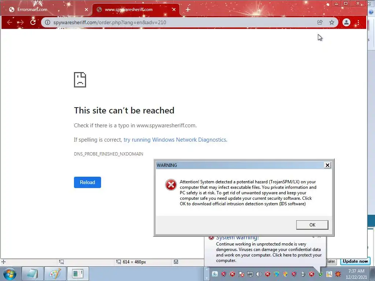The image size is (375, 281).
Task: Open the third taskbar application window icon
Action: pos(78,274)
